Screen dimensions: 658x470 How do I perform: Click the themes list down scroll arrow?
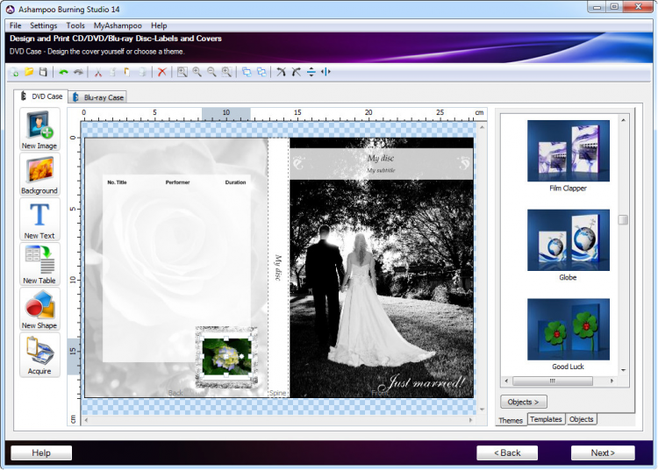[x=624, y=371]
